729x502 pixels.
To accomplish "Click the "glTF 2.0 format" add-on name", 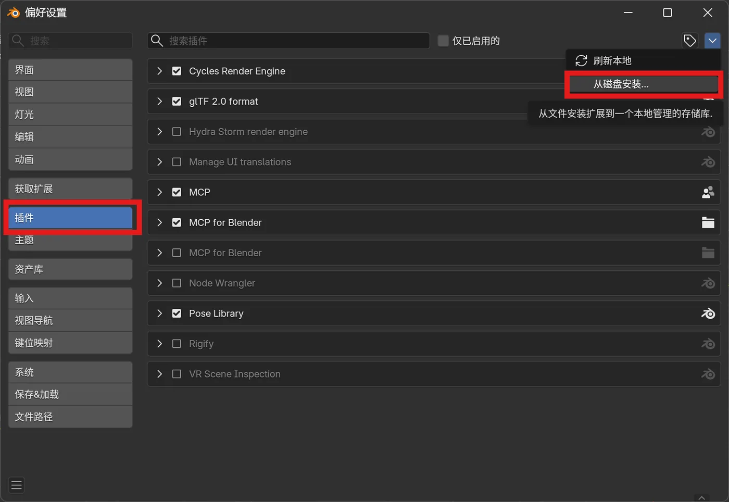I will [x=223, y=101].
